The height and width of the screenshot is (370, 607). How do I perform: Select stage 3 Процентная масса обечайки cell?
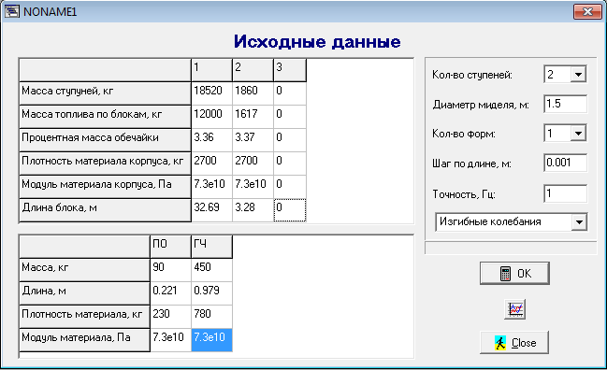pos(290,139)
